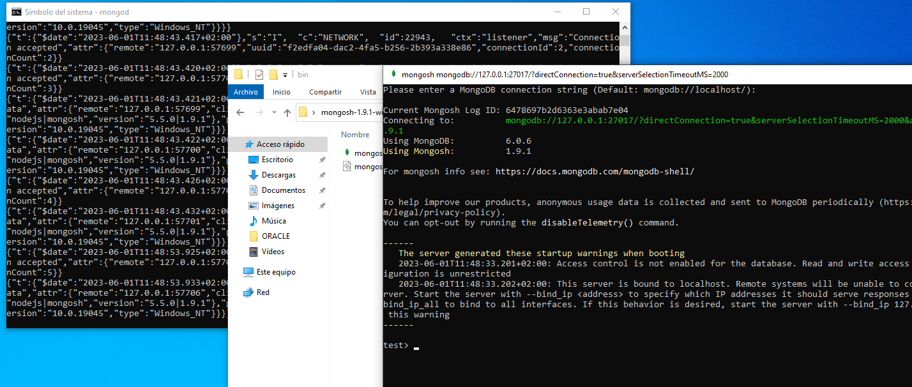
Task: Click the mongod command prompt title bar icon
Action: (x=17, y=11)
